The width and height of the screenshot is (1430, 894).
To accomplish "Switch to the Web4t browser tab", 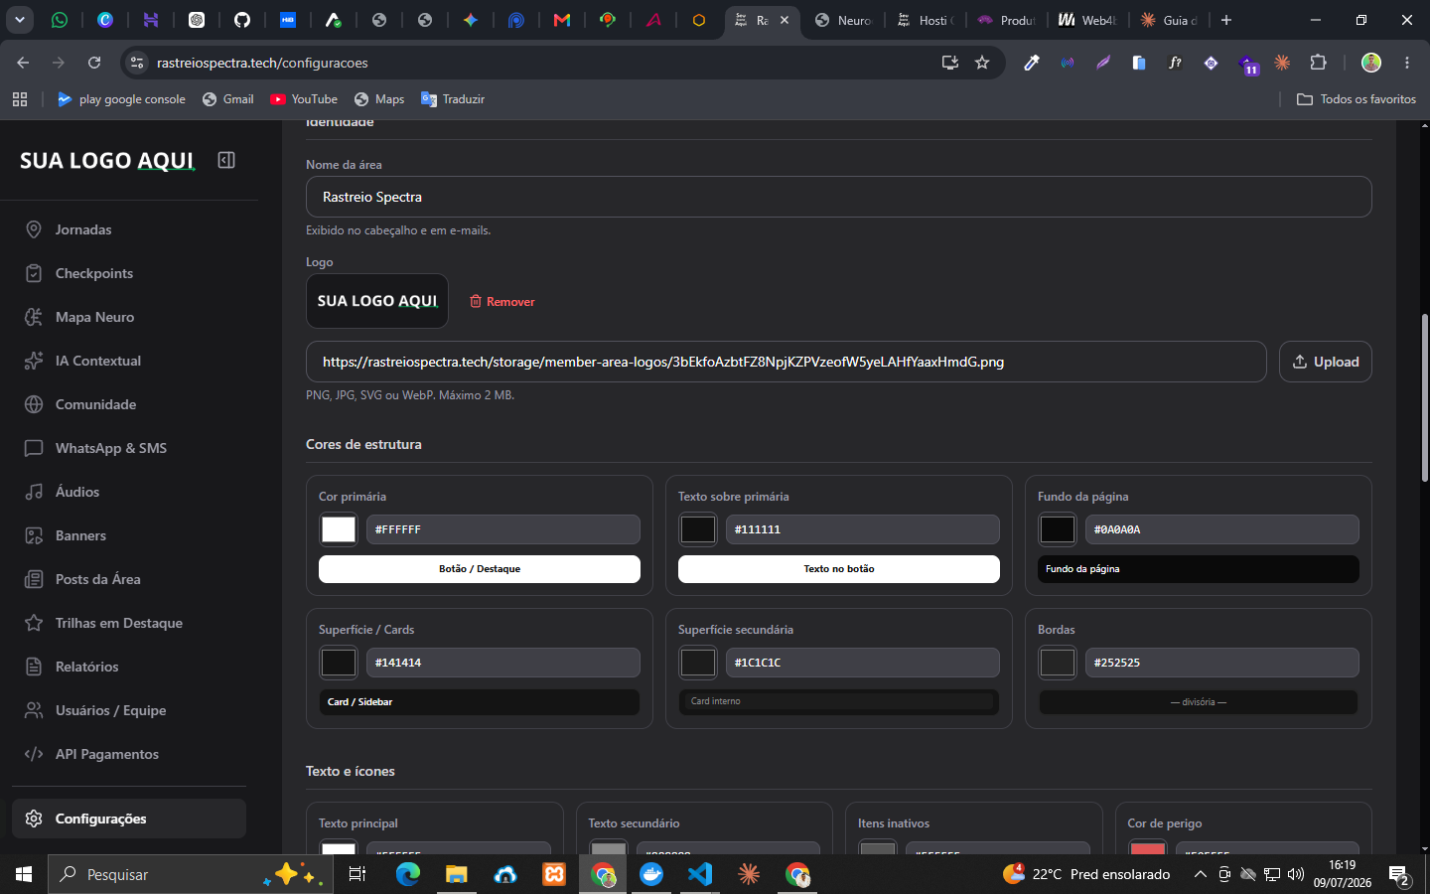I will click(x=1086, y=20).
